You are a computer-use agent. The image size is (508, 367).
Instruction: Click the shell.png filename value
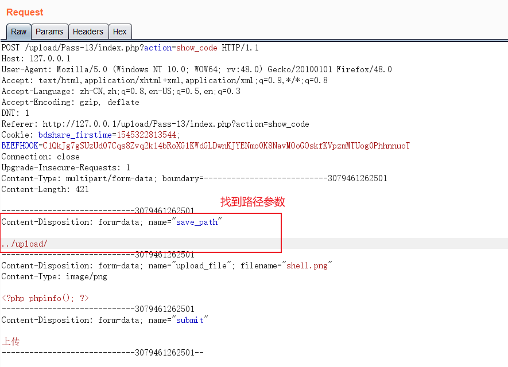tap(307, 266)
